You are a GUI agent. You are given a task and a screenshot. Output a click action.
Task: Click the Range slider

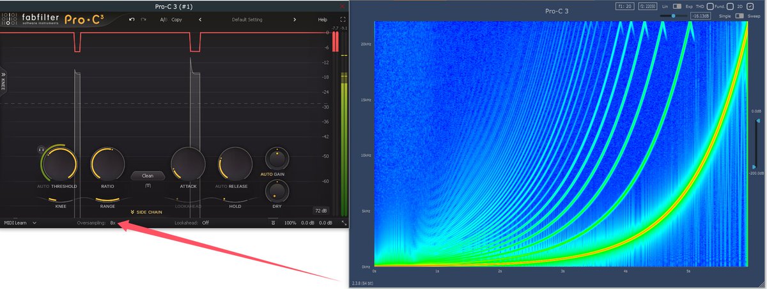pos(107,199)
